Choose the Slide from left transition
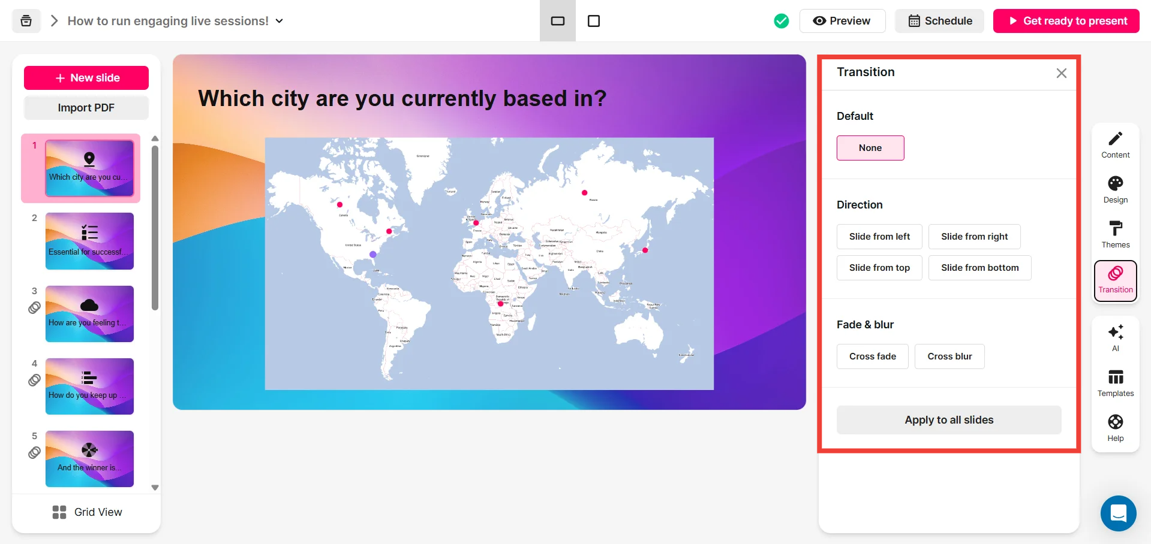The height and width of the screenshot is (544, 1151). coord(879,237)
